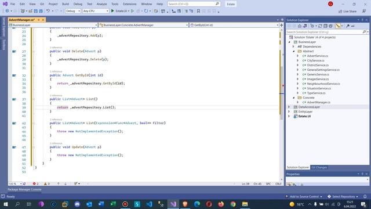Select AdvertManager.cs in Solution Explorer
The height and width of the screenshot is (209, 371).
[318, 102]
